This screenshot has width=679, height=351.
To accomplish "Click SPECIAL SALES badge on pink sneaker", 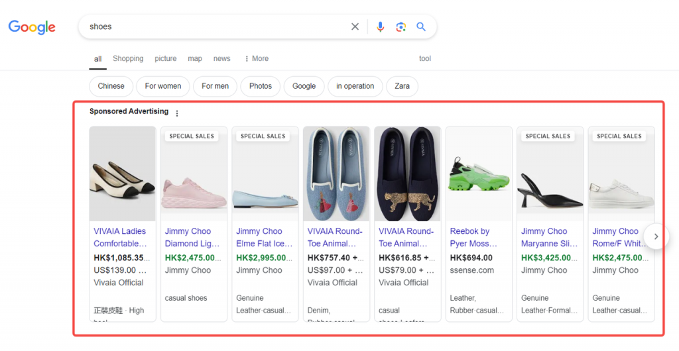I will pyautogui.click(x=192, y=136).
